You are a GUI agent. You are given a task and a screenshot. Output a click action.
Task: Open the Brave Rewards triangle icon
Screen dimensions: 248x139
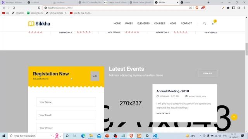click(x=202, y=8)
